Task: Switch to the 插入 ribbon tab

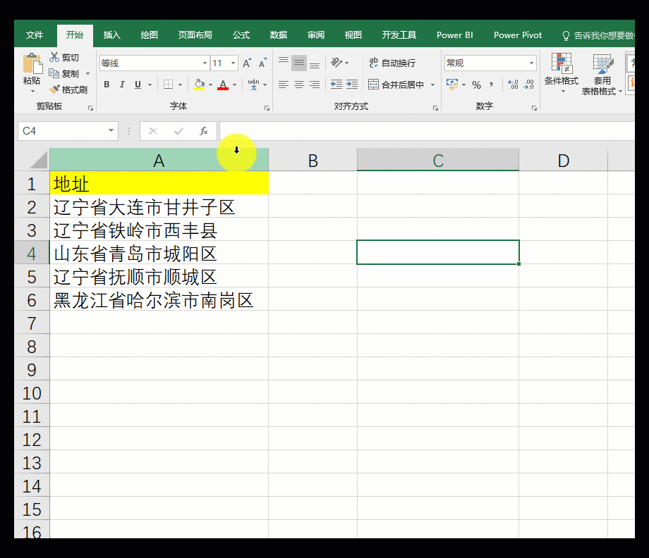Action: [111, 35]
